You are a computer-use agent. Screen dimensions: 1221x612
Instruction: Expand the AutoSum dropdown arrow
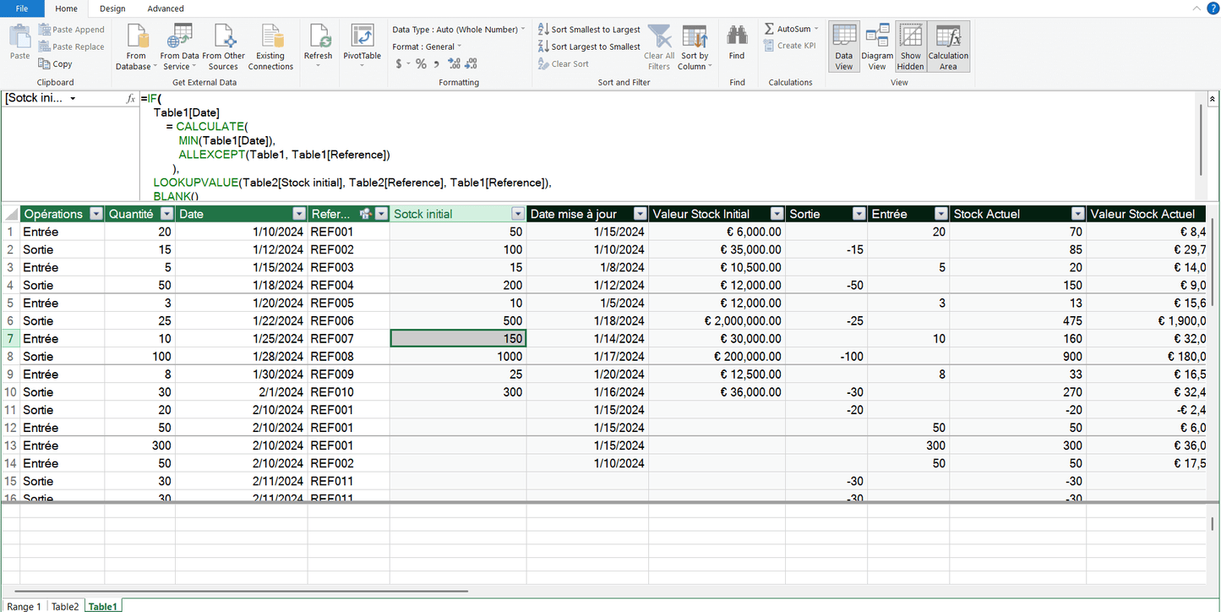[816, 29]
